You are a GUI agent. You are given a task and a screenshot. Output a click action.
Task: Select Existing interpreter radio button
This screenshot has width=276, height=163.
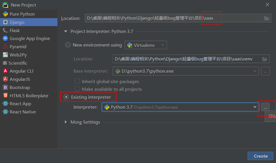(66, 97)
